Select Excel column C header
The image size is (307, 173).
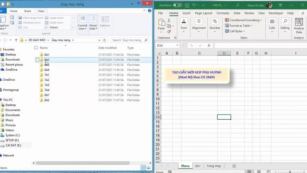(x=199, y=53)
